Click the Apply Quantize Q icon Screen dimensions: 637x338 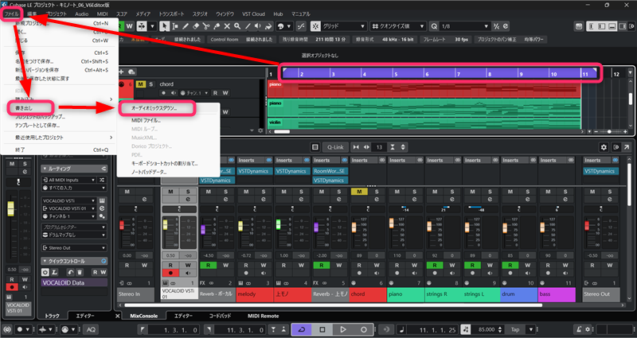pos(434,26)
